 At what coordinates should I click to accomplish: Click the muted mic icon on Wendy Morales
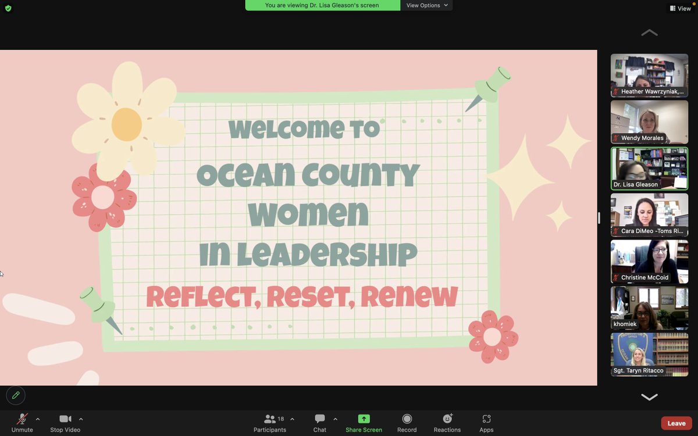click(616, 138)
